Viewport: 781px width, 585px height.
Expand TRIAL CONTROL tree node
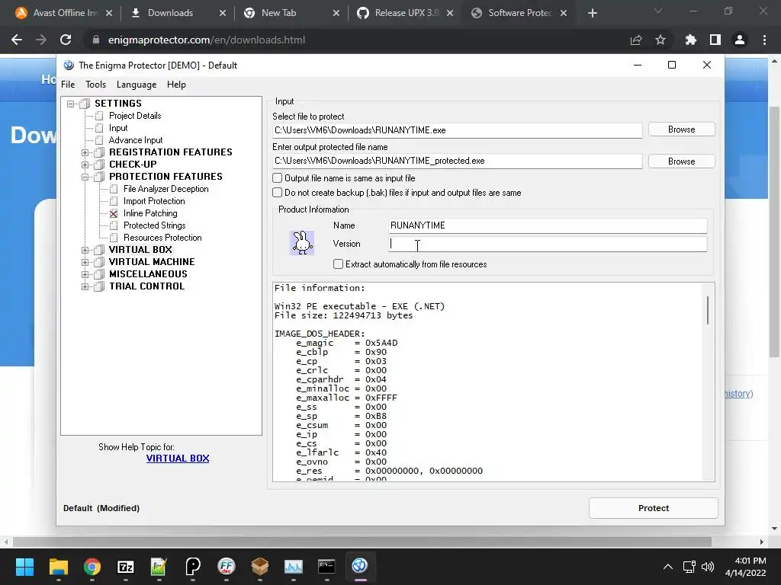click(x=85, y=286)
